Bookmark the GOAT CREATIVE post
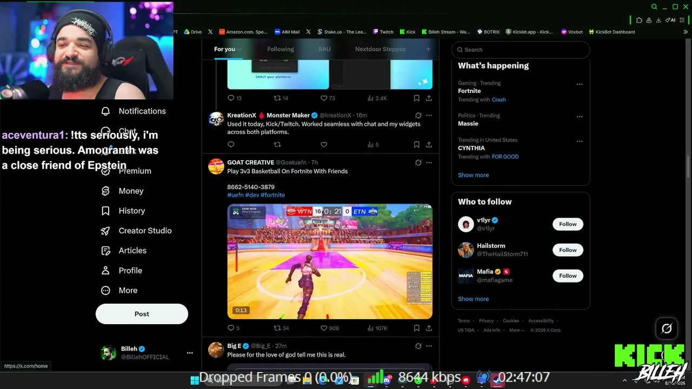Image resolution: width=692 pixels, height=389 pixels. pyautogui.click(x=416, y=328)
